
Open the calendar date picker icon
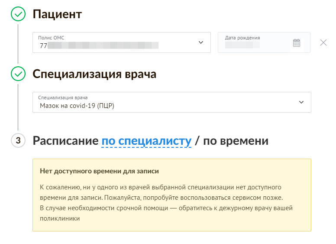[x=297, y=42]
